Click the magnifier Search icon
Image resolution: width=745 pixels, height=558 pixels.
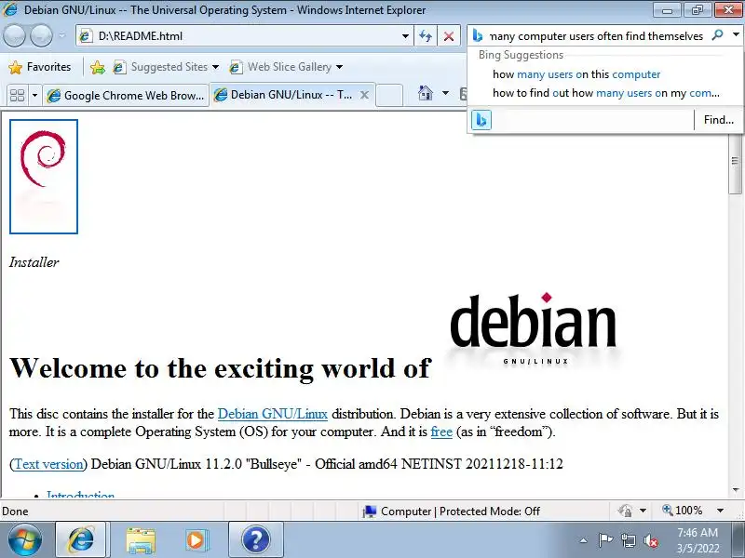(x=717, y=35)
